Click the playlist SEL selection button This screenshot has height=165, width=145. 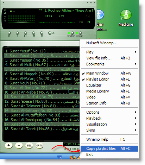pyautogui.click(x=29, y=146)
